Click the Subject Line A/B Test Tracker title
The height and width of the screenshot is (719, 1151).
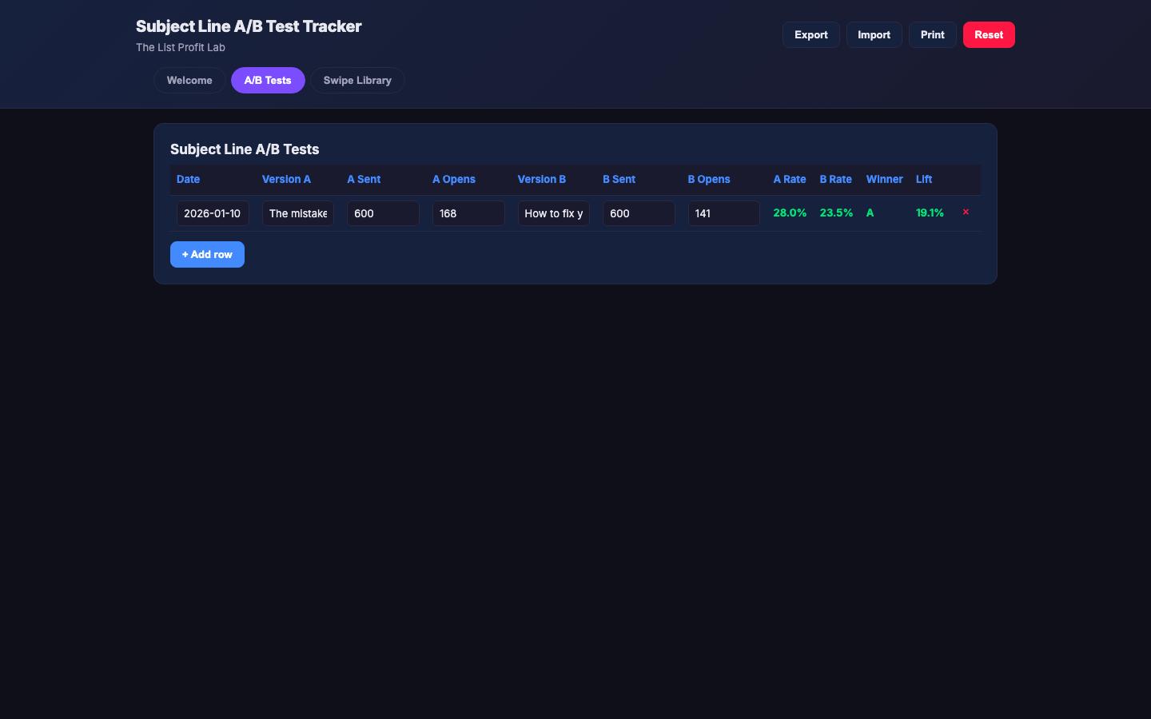[x=249, y=26]
